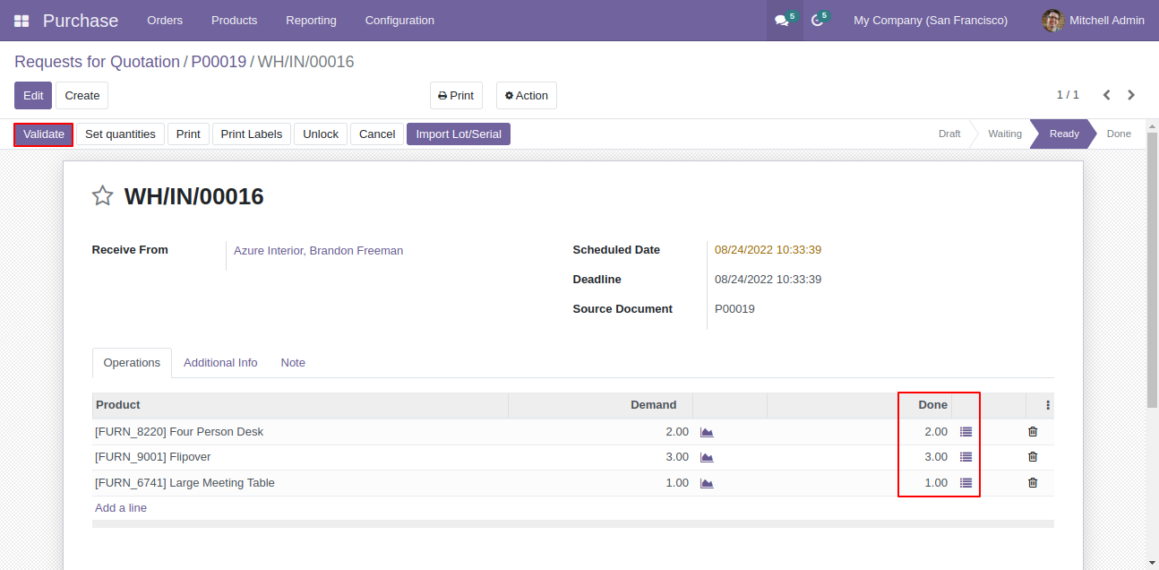1159x570 pixels.
Task: Click Import Lot/Serial button
Action: 459,134
